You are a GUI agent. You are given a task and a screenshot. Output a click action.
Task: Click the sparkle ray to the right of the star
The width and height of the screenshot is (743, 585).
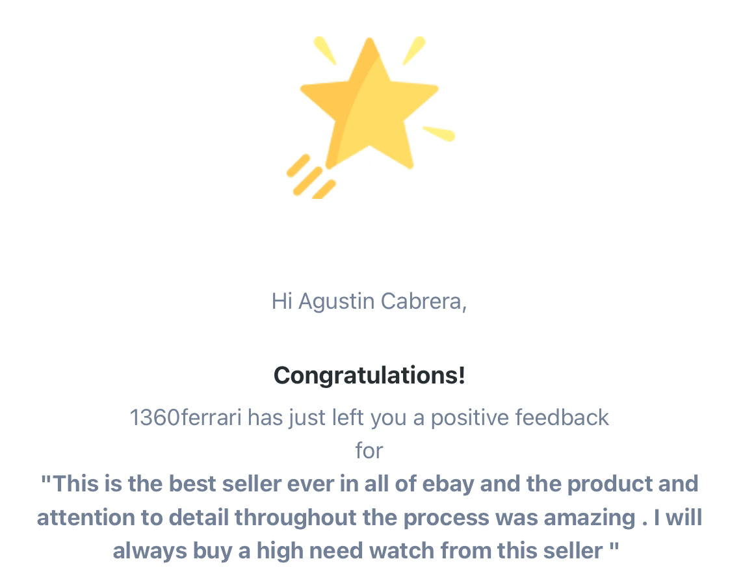(x=439, y=134)
